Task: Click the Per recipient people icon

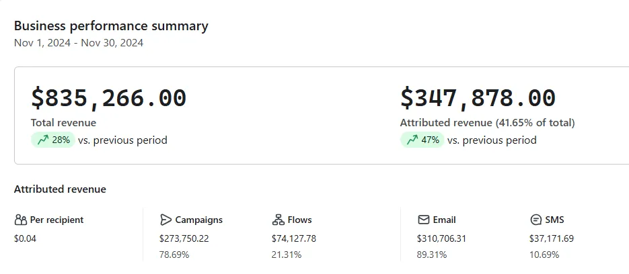Action: [x=20, y=220]
